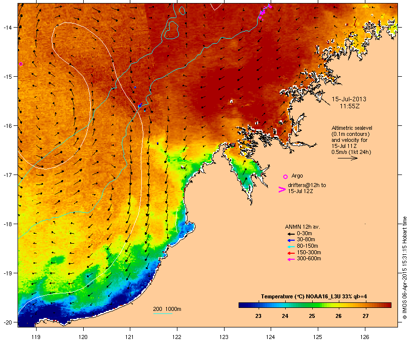This screenshot has height=341, width=411.
Task: Click the 'ANMN 12h av.' heading
Action: tap(302, 227)
